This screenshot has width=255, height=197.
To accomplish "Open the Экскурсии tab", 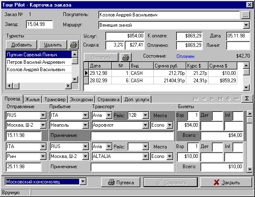I will (81, 100).
